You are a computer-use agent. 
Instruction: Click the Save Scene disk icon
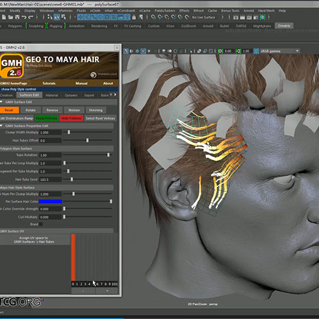click(x=17, y=17)
